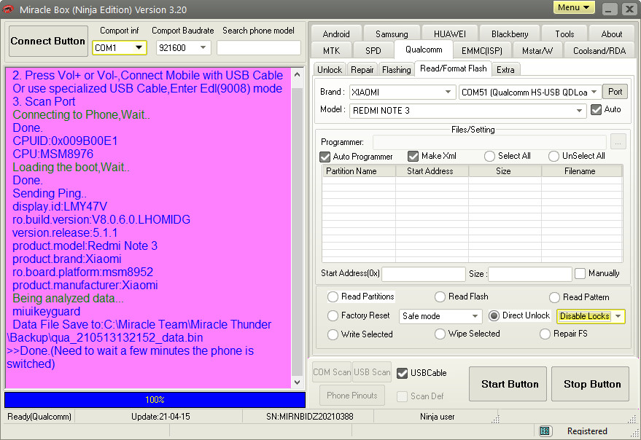Toggle the Make Xml checkbox

pyautogui.click(x=413, y=156)
